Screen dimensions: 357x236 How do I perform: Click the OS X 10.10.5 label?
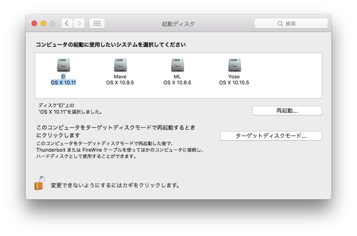(234, 82)
